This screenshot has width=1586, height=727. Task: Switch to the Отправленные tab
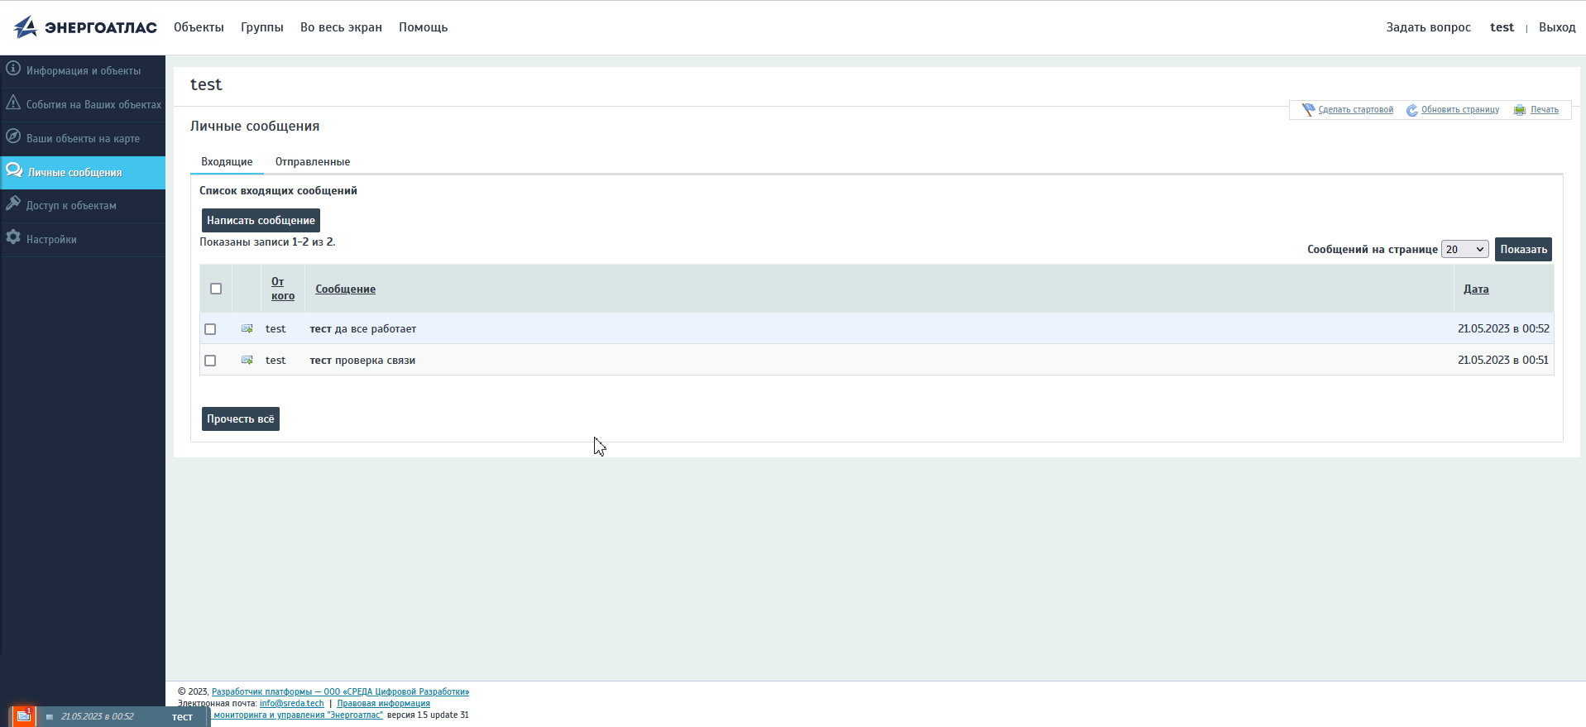(x=312, y=162)
